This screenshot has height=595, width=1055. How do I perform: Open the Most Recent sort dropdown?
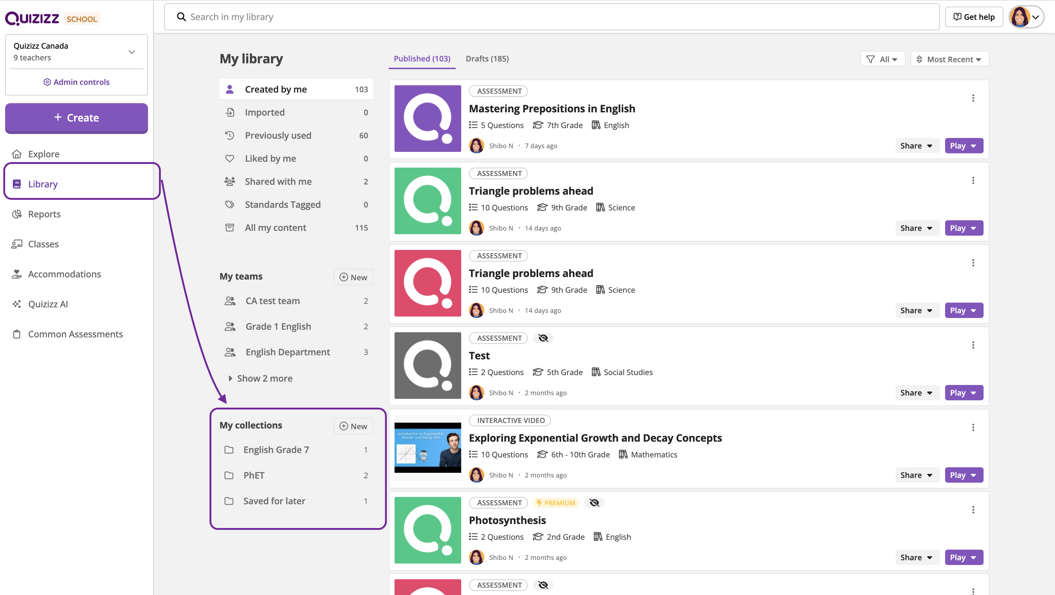coord(949,59)
